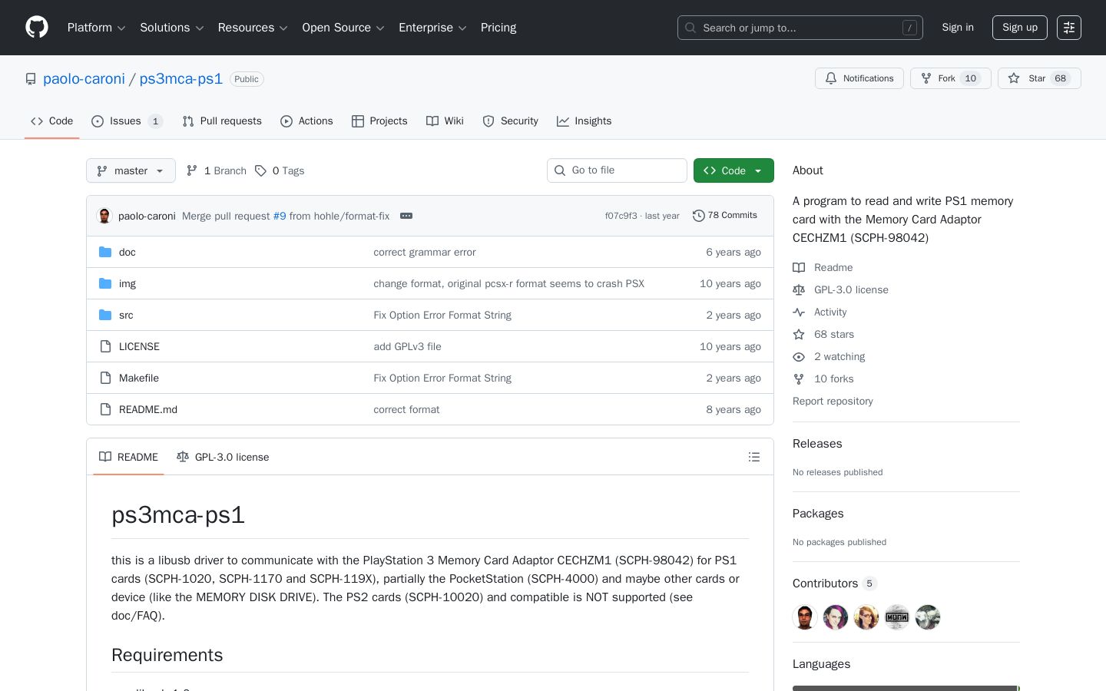The width and height of the screenshot is (1106, 691).
Task: Open the Actions tab
Action: pyautogui.click(x=306, y=121)
